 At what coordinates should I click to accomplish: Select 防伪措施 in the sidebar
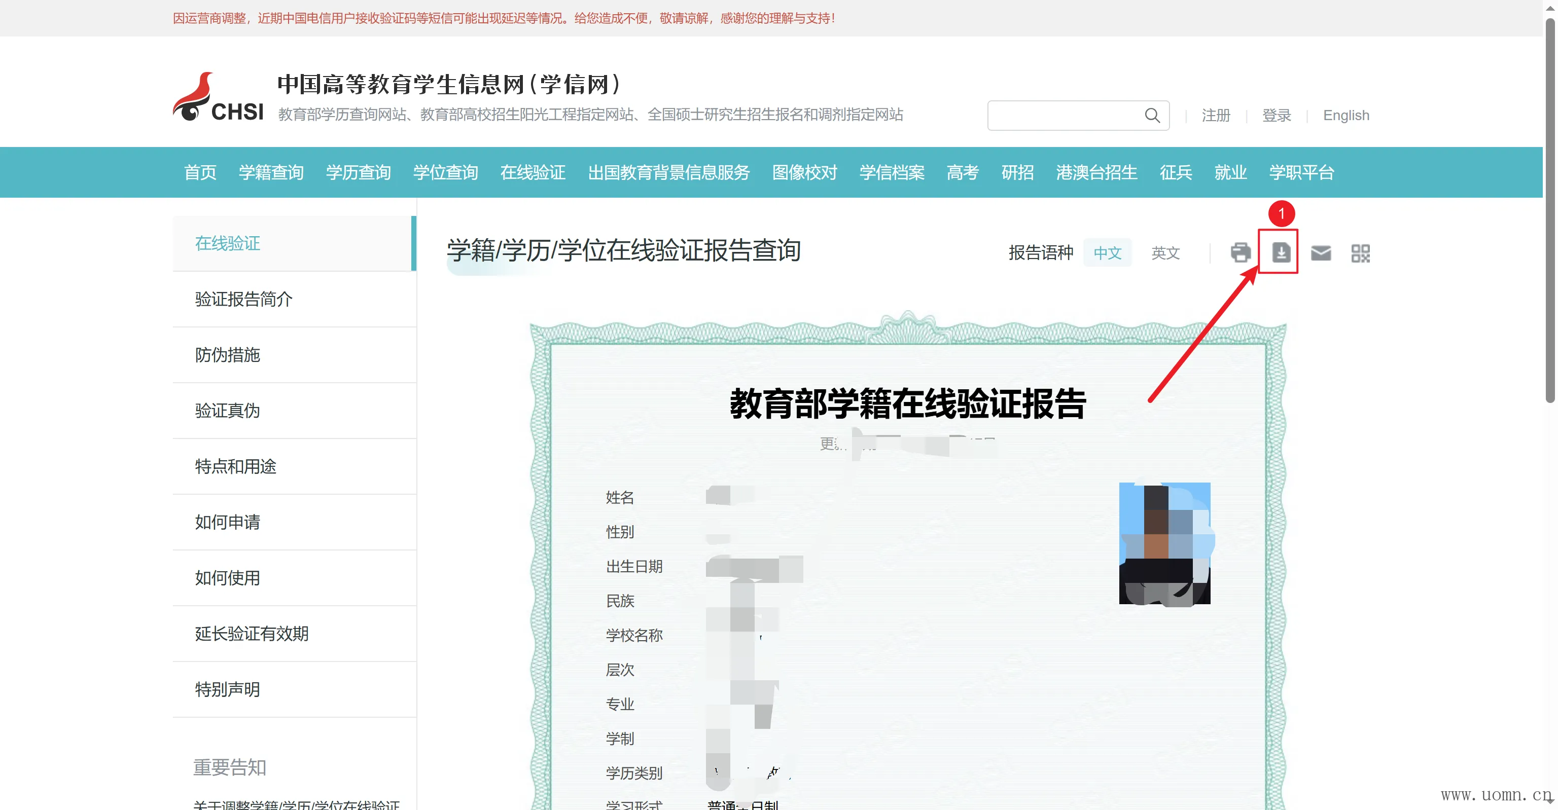[227, 355]
